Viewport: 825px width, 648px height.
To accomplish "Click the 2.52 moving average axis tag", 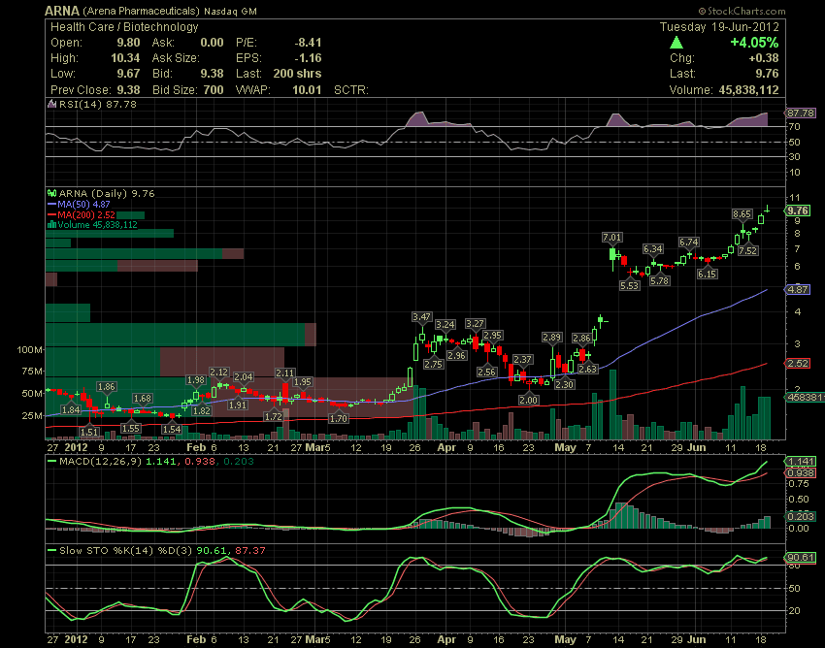I will [x=798, y=364].
